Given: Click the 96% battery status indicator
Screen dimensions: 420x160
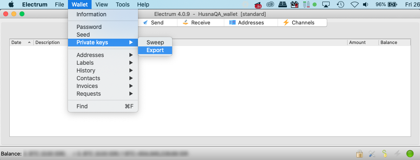Looking at the screenshot, I should coord(386,4).
